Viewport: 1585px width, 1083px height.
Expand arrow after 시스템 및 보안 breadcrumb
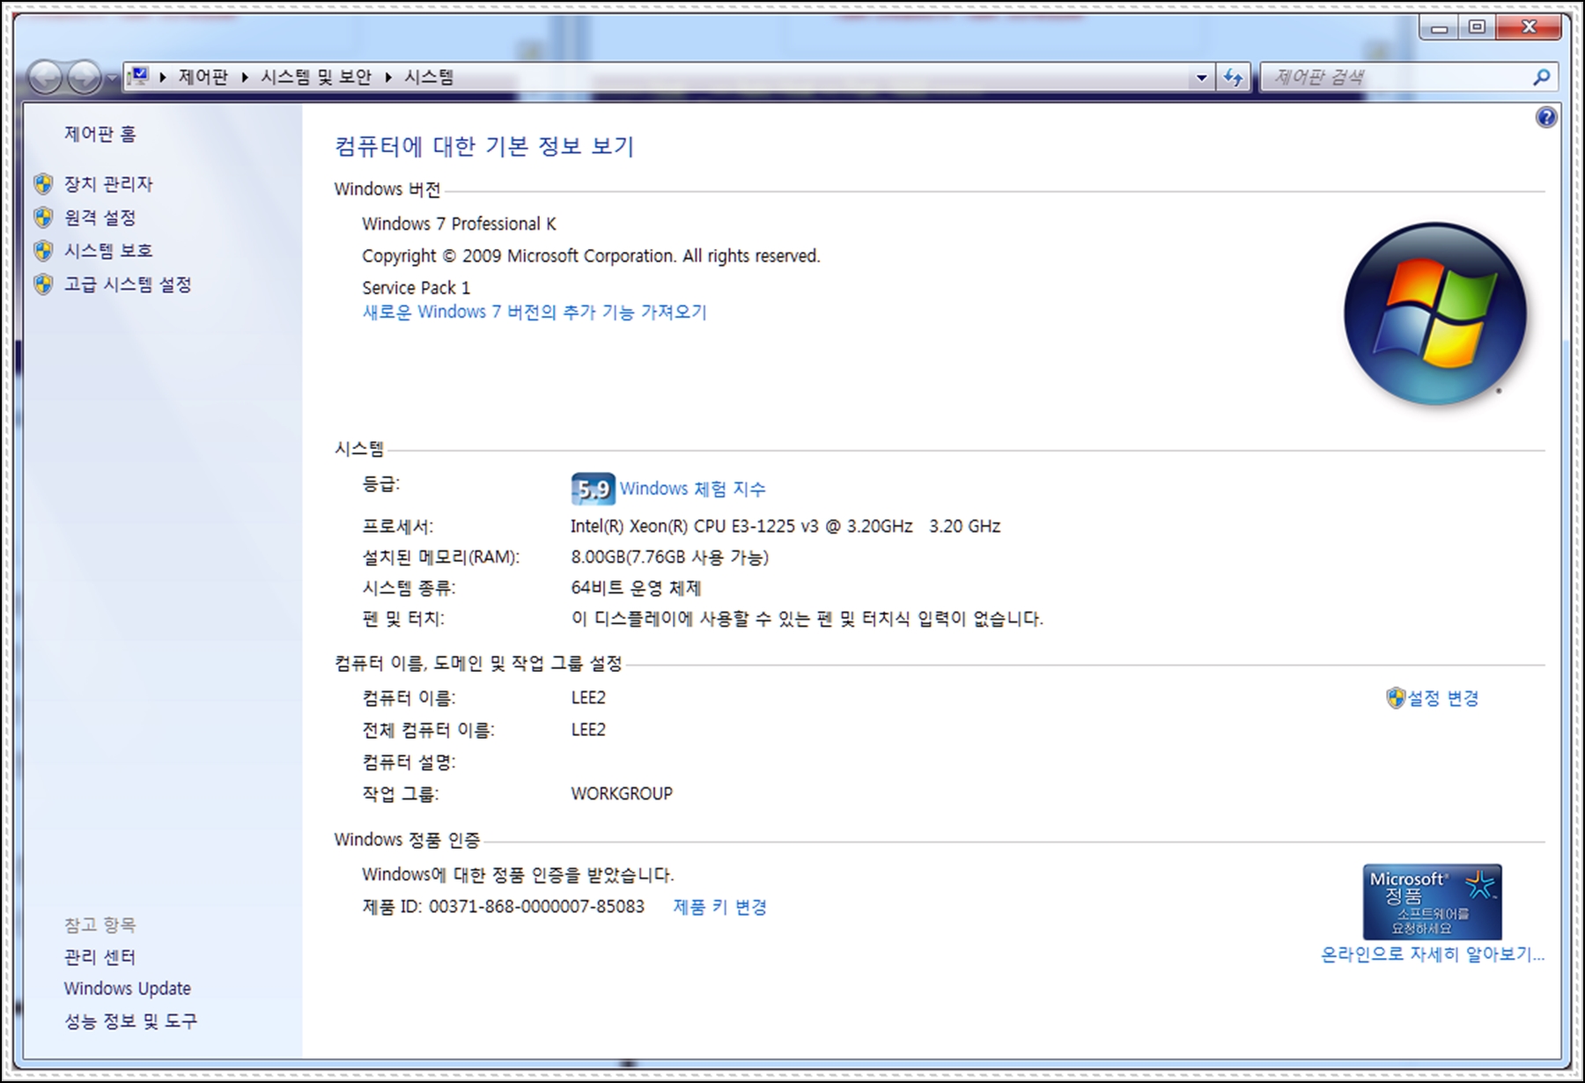coord(388,77)
